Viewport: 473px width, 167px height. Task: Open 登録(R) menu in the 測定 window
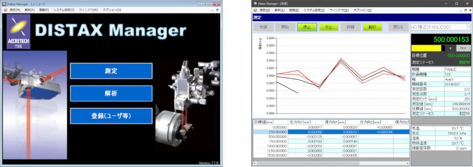coord(294,9)
